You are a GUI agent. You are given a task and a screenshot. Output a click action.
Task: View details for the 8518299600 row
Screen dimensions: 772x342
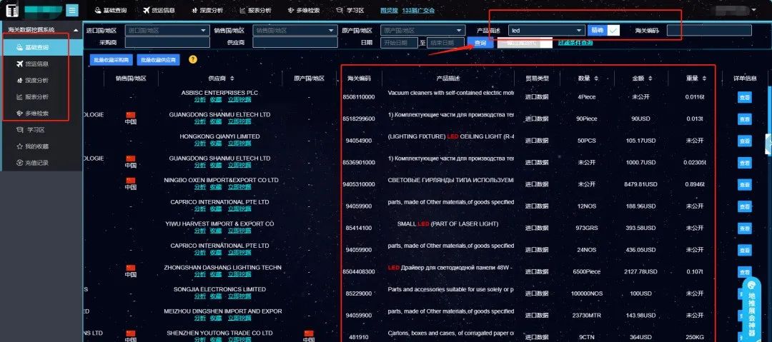click(x=744, y=119)
